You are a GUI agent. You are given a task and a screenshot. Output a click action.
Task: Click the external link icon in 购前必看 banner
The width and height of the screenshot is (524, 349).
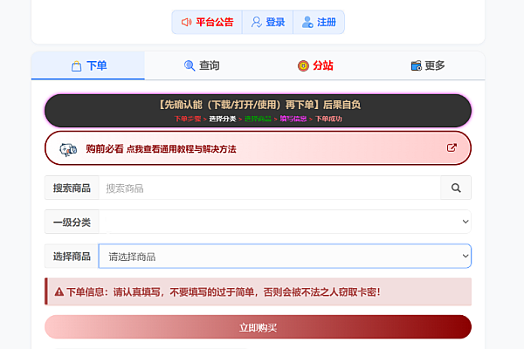click(x=452, y=147)
